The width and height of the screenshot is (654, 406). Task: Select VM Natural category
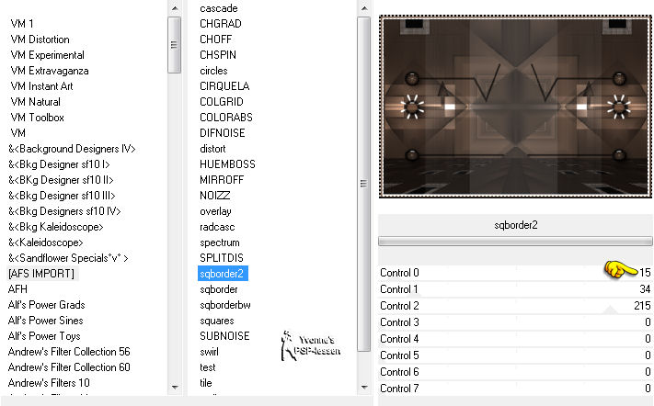36,102
